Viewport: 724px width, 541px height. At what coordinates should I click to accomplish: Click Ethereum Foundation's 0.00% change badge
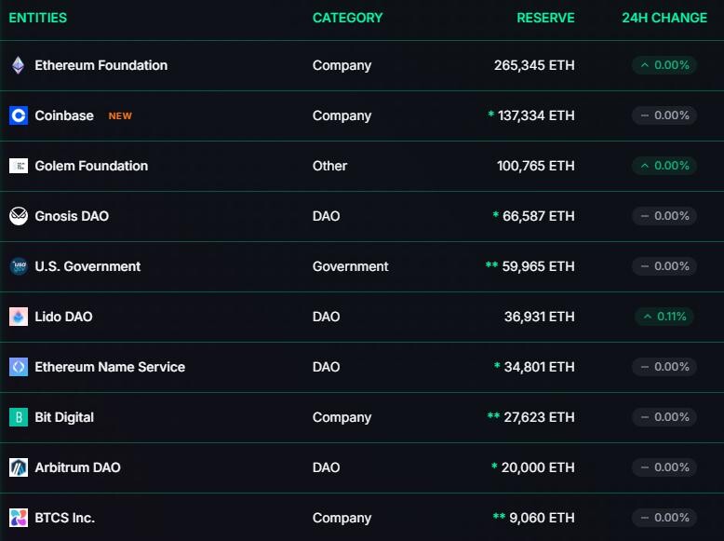664,65
